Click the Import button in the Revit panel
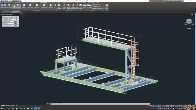Viewport: 196px width, 110px height. tap(2, 6)
